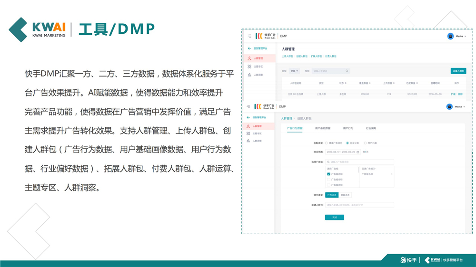Click Kwai Ads logo in upper 人群管理 screenshot
476x267 pixels.
[265, 36]
